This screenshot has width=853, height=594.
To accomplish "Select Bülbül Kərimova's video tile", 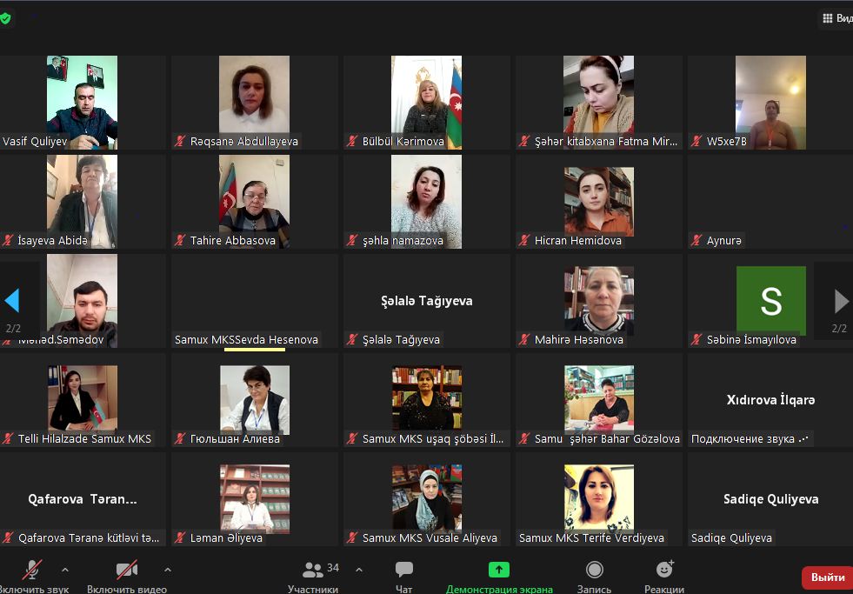I will 426,102.
